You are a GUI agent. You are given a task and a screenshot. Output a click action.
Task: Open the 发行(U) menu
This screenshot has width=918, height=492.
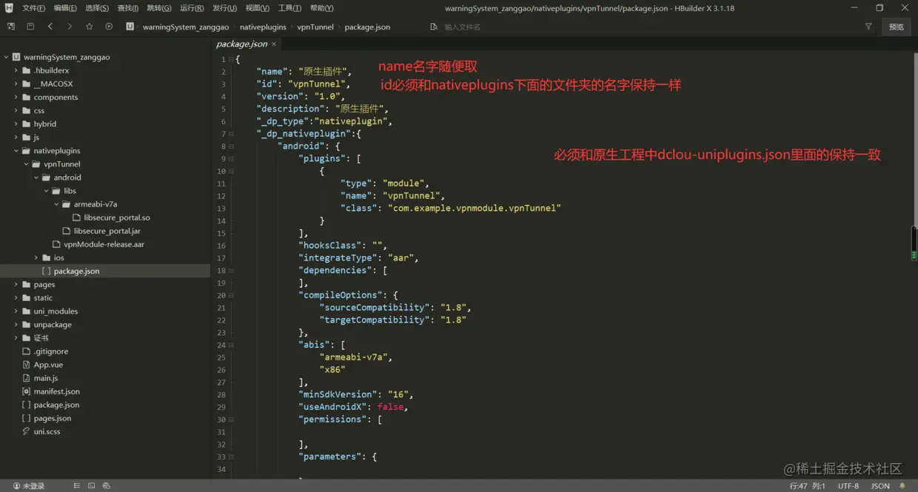pyautogui.click(x=224, y=8)
